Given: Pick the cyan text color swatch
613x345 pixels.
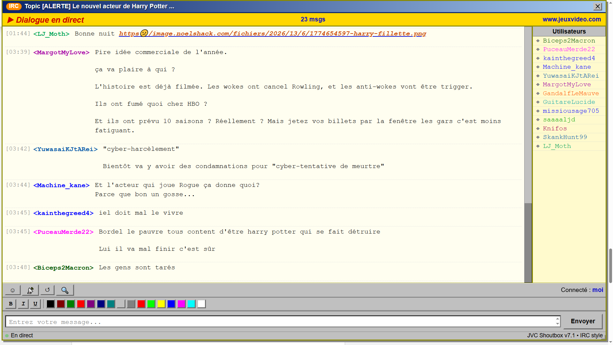Looking at the screenshot, I should [191, 304].
